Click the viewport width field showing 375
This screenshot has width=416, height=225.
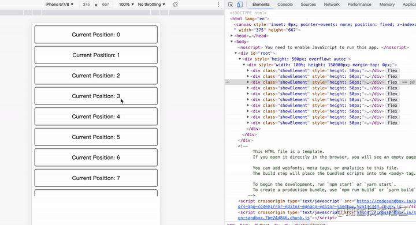86,5
